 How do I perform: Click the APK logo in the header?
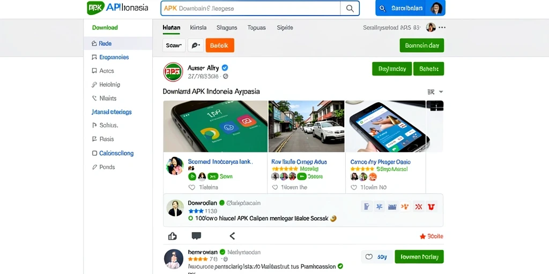click(95, 8)
